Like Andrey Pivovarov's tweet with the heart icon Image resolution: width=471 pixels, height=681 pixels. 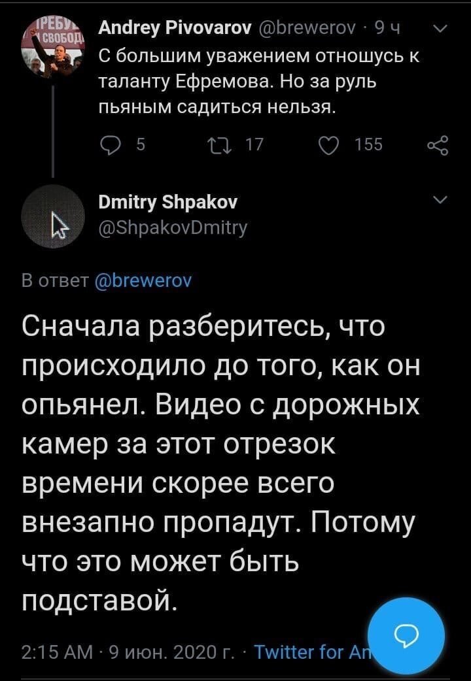click(329, 144)
